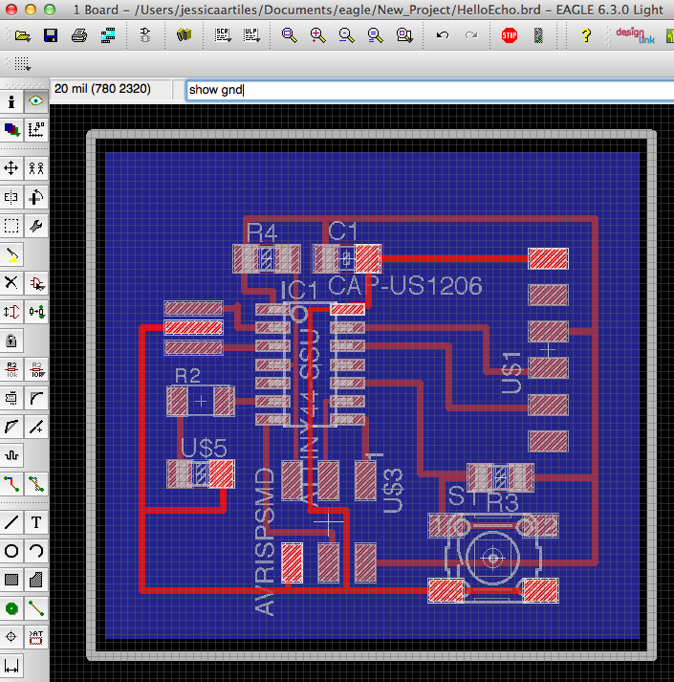Select the Rotate tool
This screenshot has height=682, width=674.
pyautogui.click(x=36, y=197)
